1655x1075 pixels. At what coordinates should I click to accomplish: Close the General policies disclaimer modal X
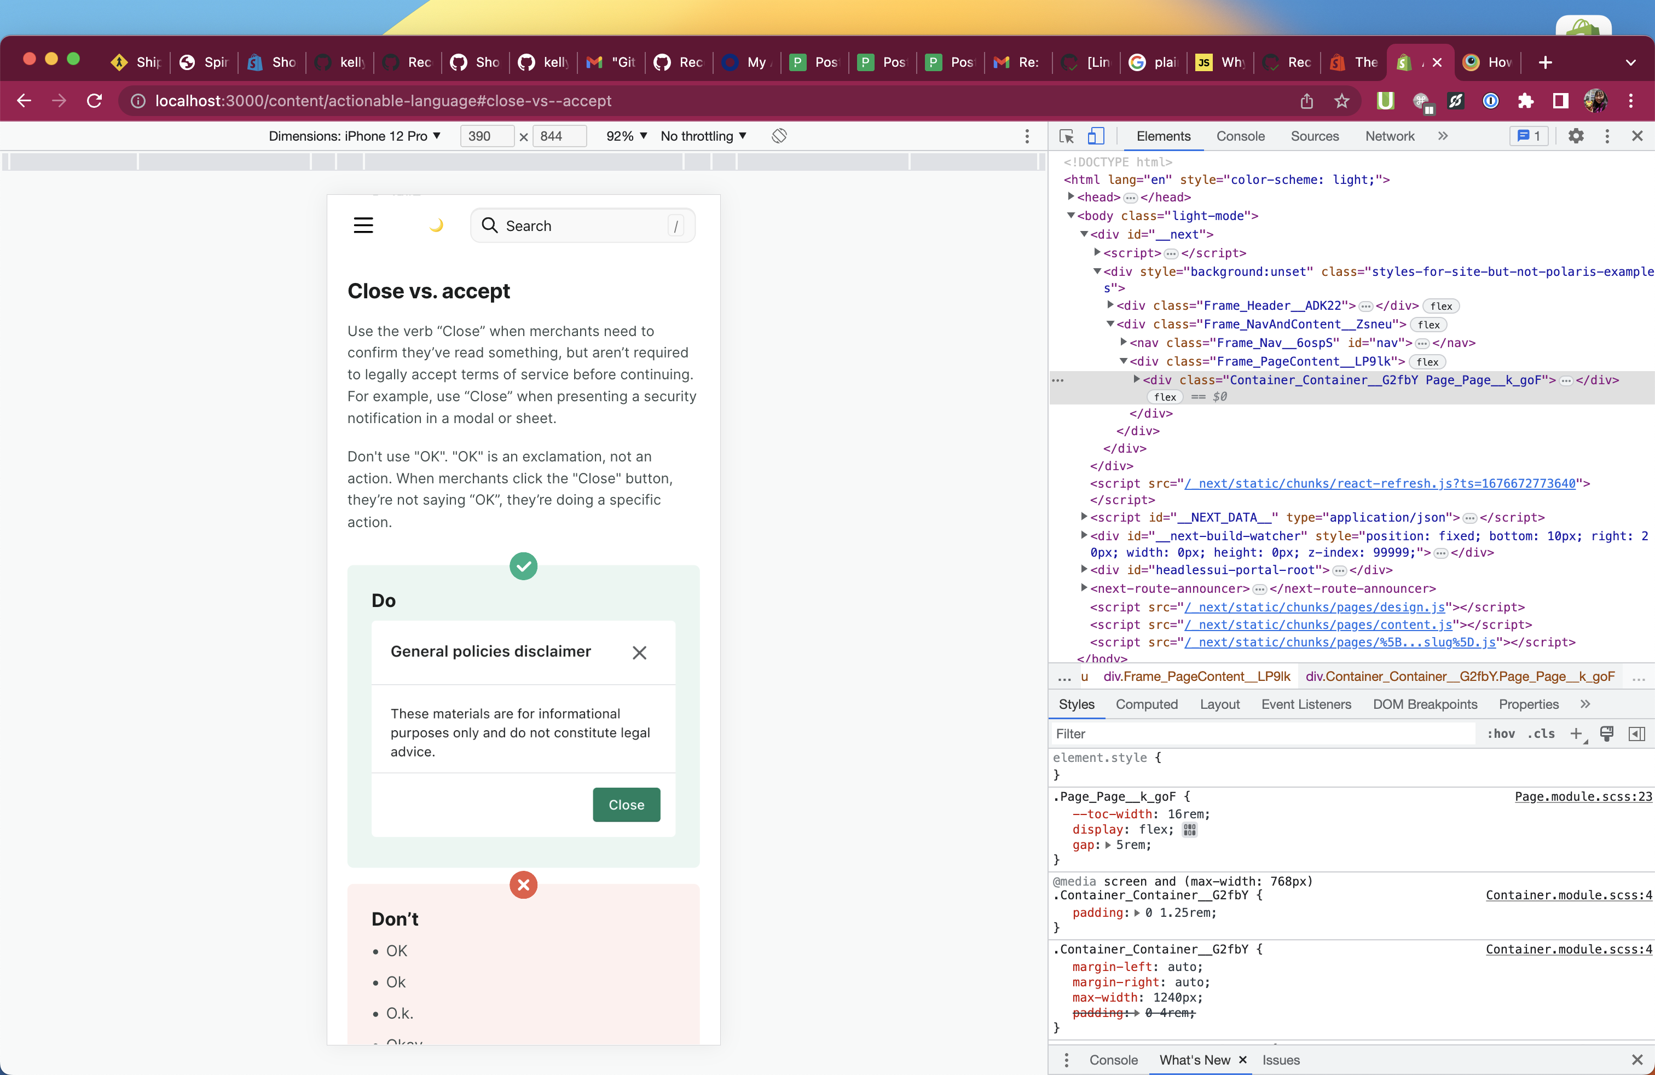coord(639,652)
